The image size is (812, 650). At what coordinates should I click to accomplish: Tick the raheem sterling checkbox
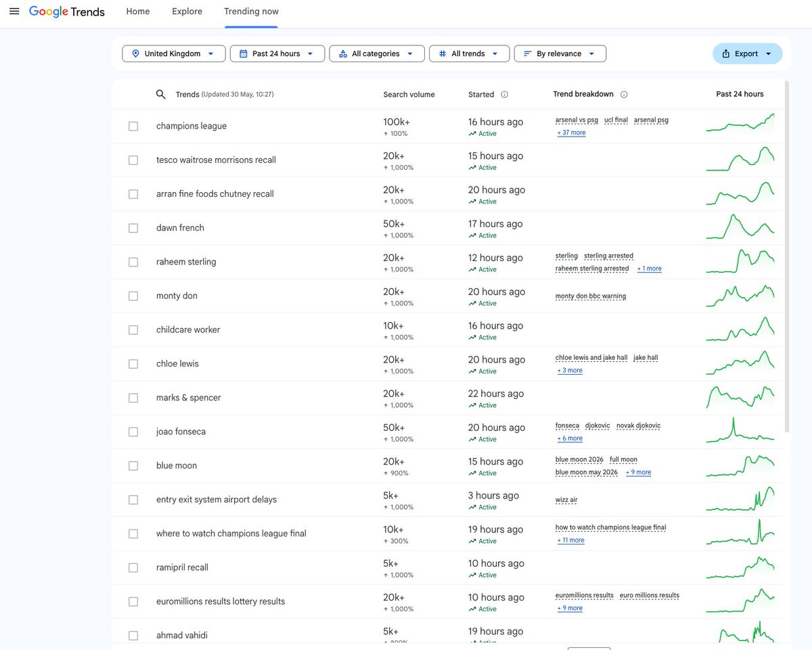click(133, 262)
